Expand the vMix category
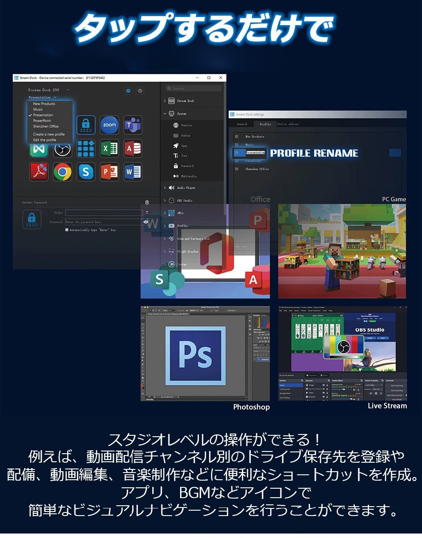Viewport: 422px width, 538px height. pyautogui.click(x=165, y=213)
